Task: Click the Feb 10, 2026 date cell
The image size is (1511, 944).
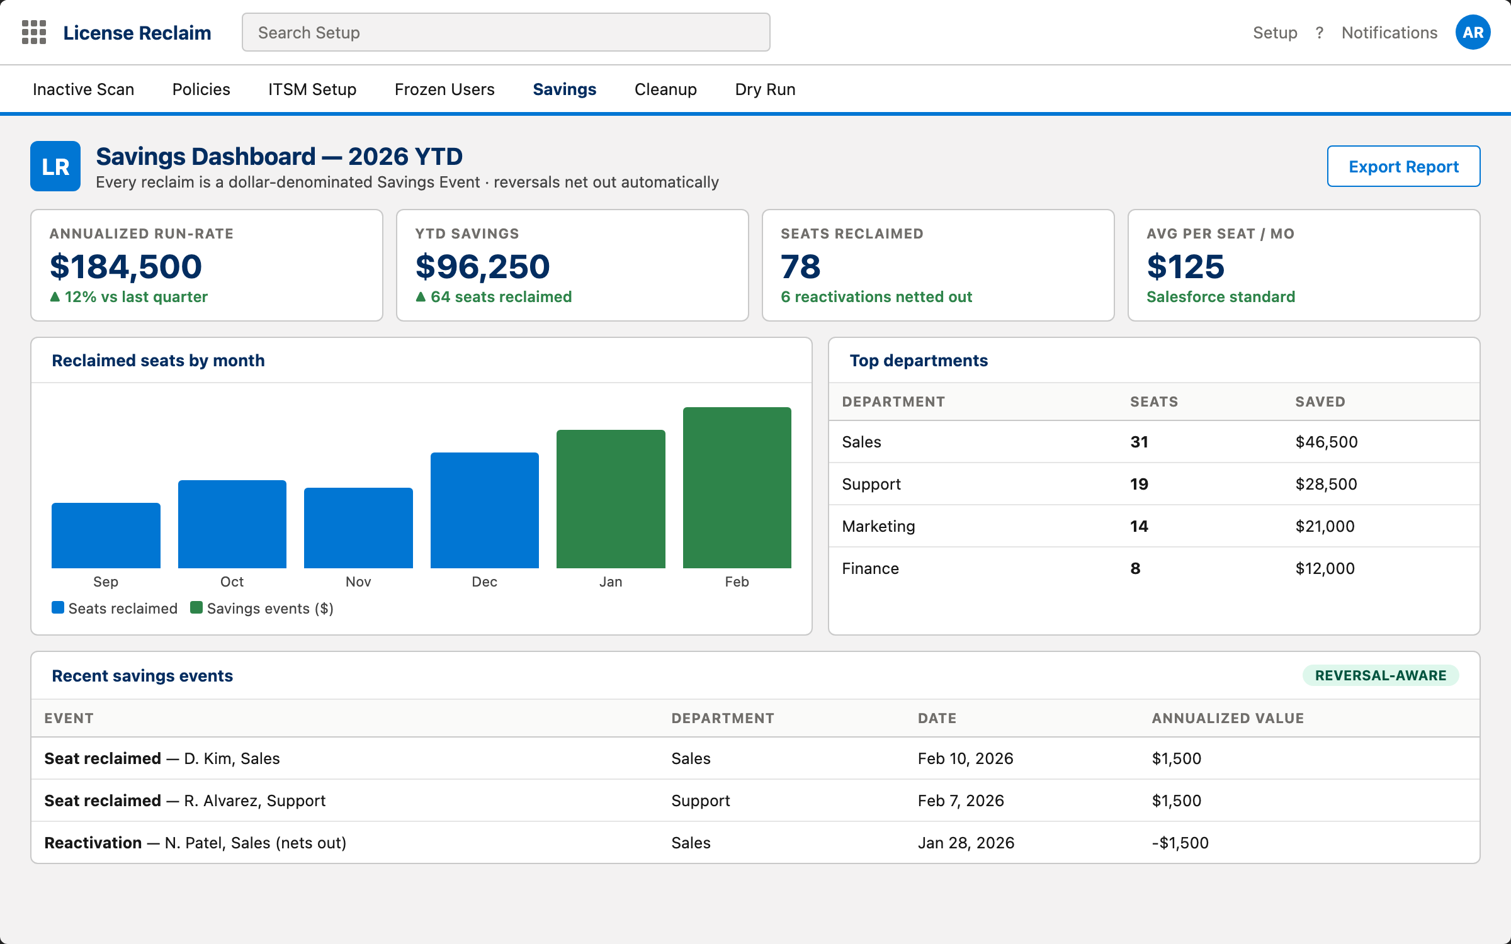Action: 965,758
